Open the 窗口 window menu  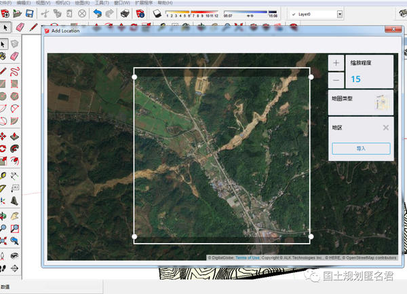click(x=123, y=3)
